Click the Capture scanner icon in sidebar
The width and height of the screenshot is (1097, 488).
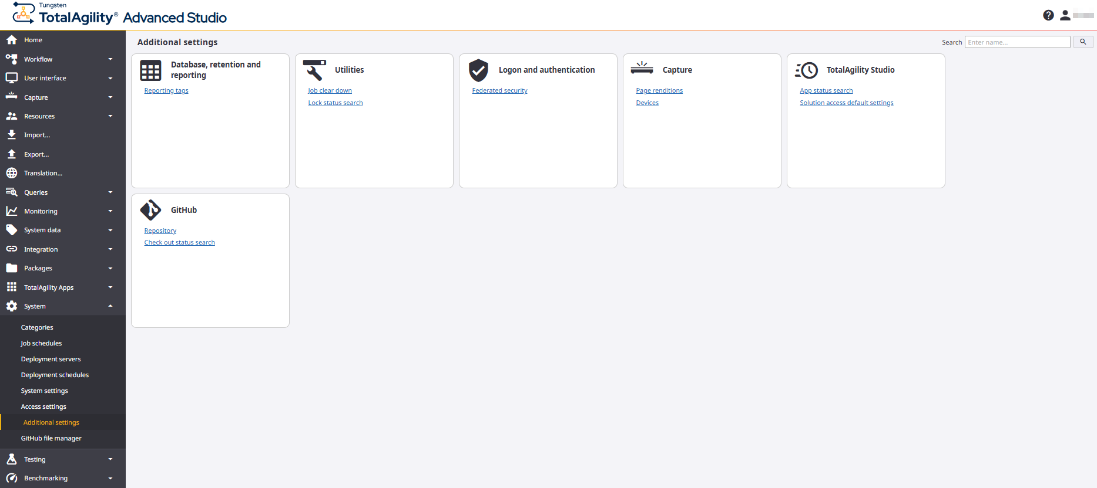click(12, 97)
